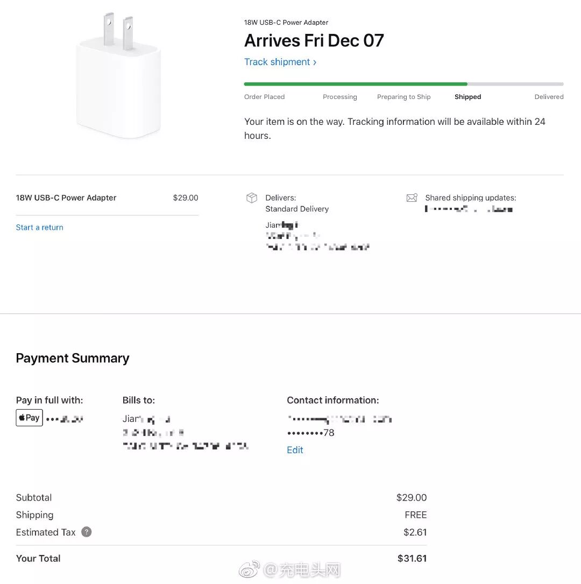Viewport: 581px width, 584px height.
Task: Click the 18W USB-C Power Adapter line item
Action: [x=66, y=198]
